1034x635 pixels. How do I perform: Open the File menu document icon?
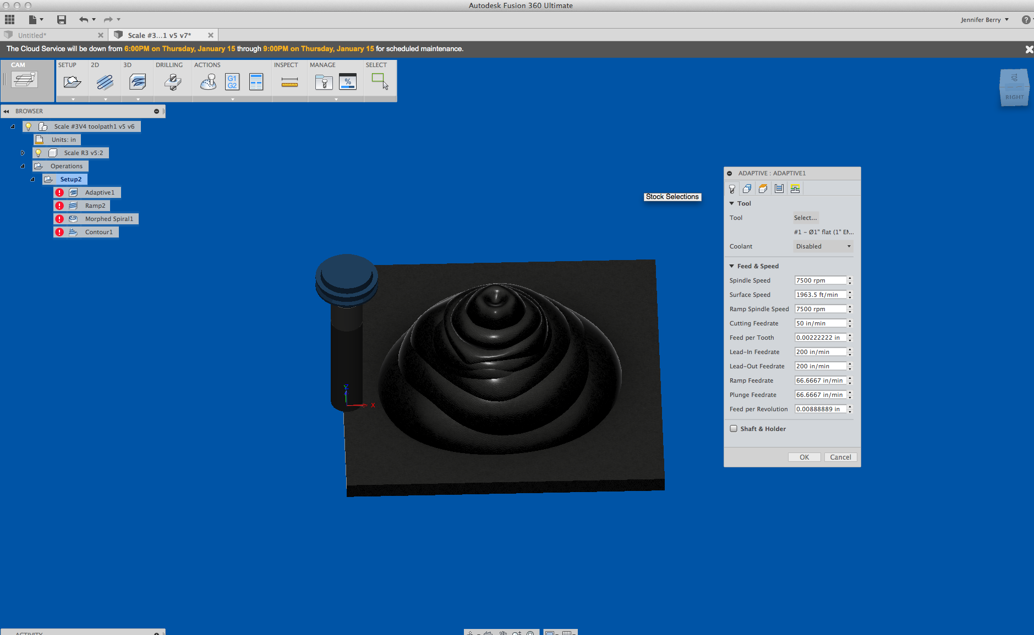pos(33,20)
